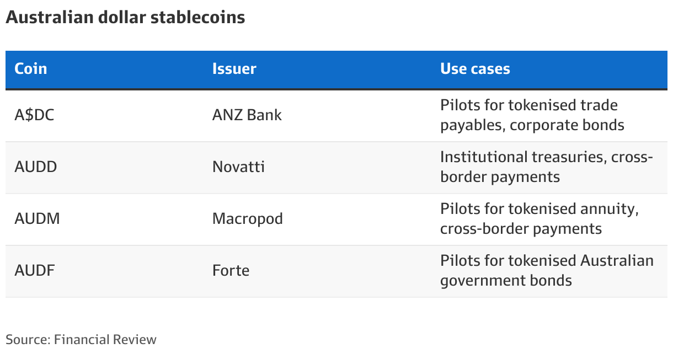This screenshot has height=354, width=673.
Task: Select the AUDM coin cell
Action: point(37,219)
